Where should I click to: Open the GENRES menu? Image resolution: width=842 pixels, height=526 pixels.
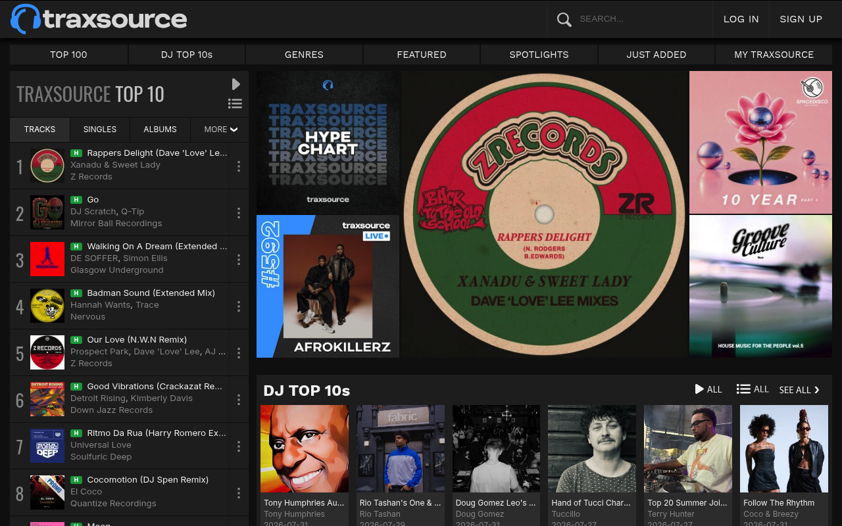[x=304, y=55]
